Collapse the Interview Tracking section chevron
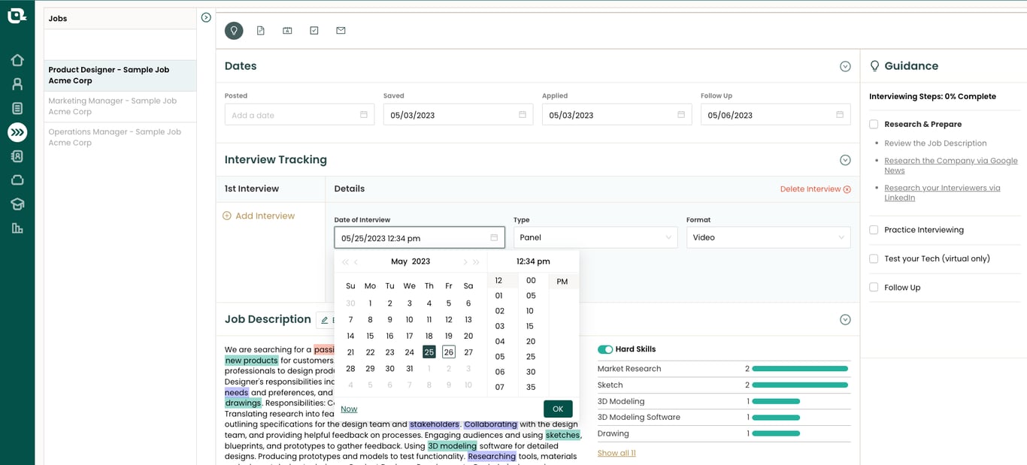This screenshot has width=1027, height=465. tap(845, 160)
